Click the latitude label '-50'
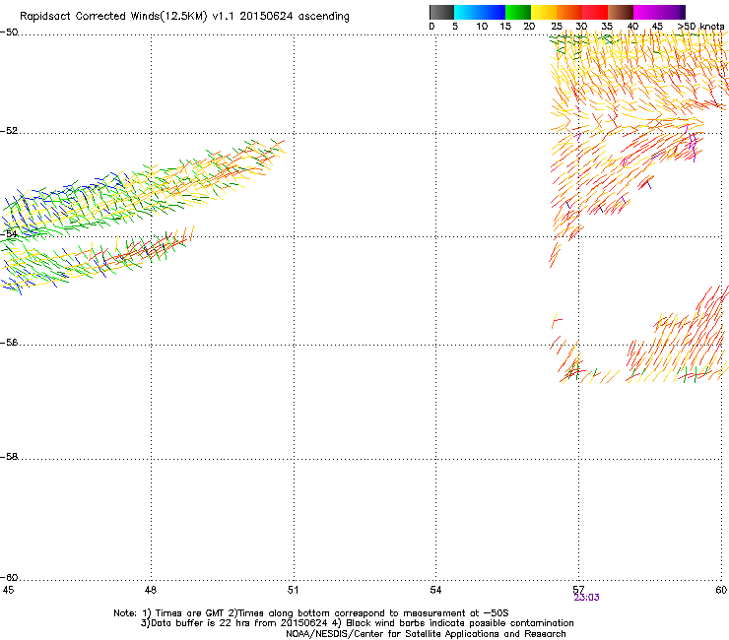Image resolution: width=729 pixels, height=640 pixels. (x=9, y=32)
